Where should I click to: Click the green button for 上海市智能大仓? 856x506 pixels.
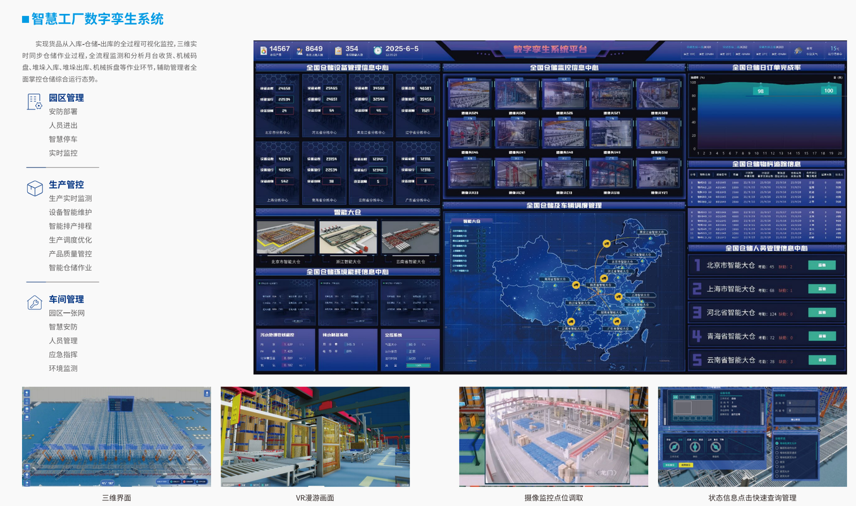tap(822, 289)
